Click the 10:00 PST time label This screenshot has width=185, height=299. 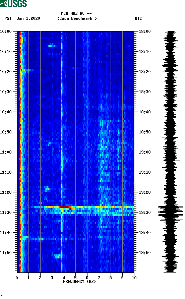(x=6, y=31)
